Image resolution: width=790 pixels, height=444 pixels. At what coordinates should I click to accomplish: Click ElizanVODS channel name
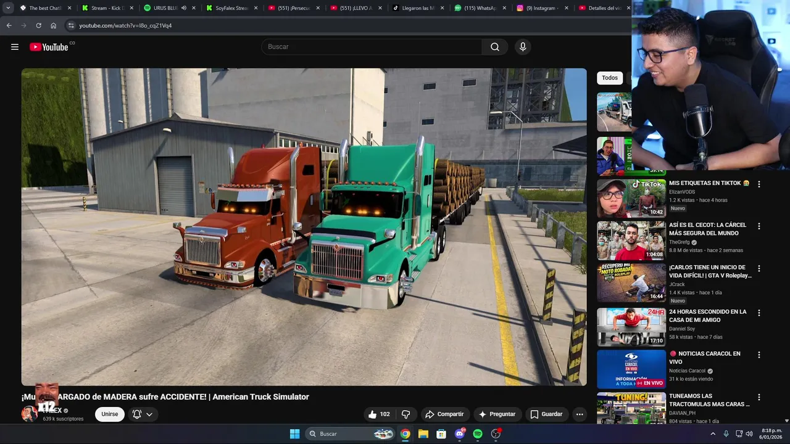coord(682,192)
